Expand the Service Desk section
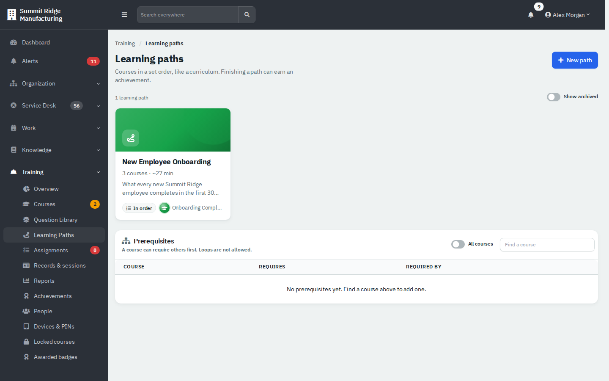 tap(54, 105)
